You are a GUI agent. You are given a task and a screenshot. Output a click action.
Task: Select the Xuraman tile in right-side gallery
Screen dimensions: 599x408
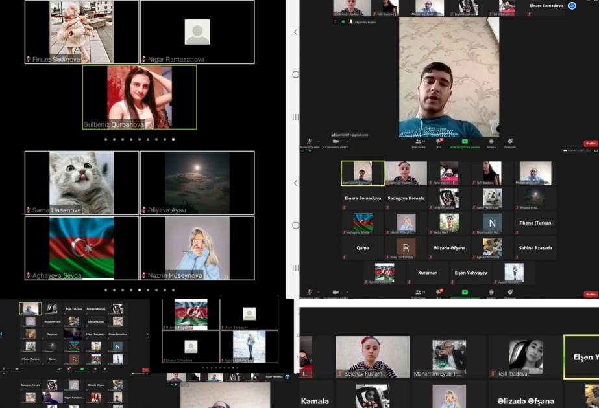tap(428, 273)
